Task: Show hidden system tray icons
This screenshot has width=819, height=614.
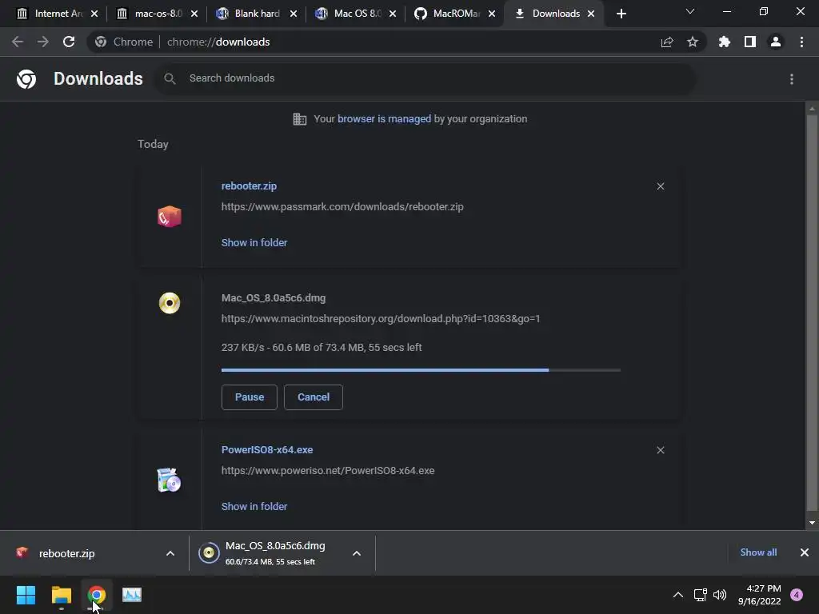Action: pos(678,595)
